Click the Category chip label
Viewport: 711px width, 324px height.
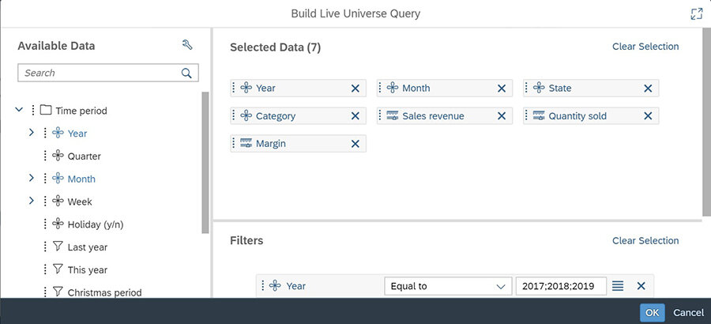pos(276,116)
